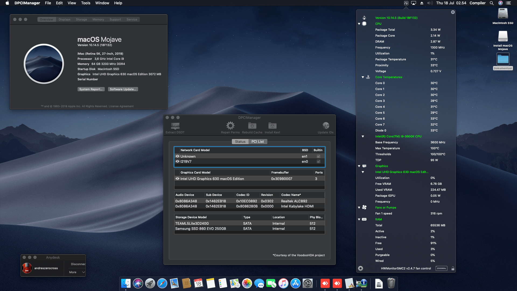Click the System Report button

[x=91, y=89]
